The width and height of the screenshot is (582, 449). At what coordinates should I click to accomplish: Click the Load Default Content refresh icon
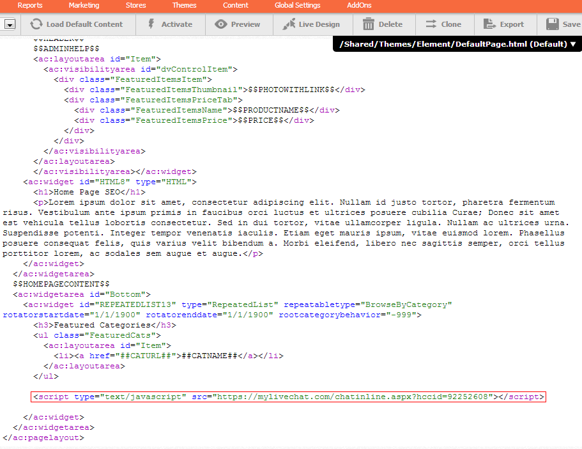36,24
